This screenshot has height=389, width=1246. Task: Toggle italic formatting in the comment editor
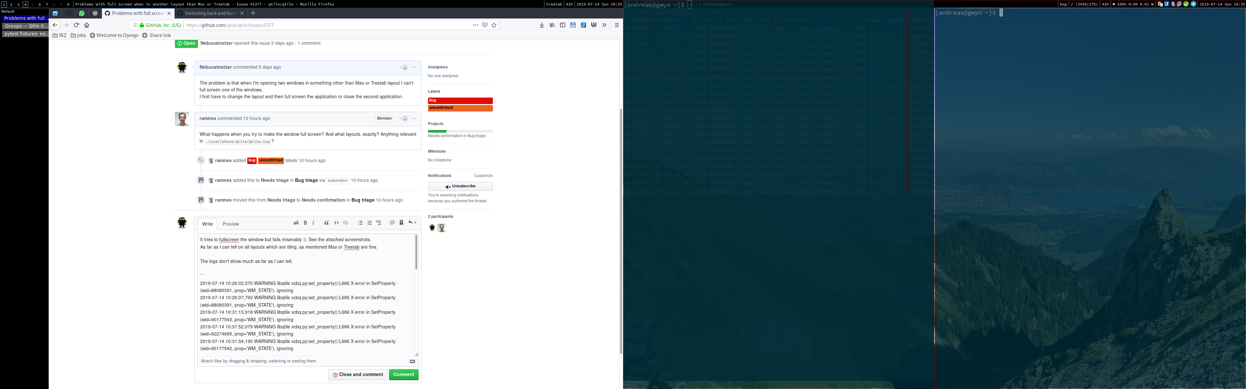[x=313, y=223]
